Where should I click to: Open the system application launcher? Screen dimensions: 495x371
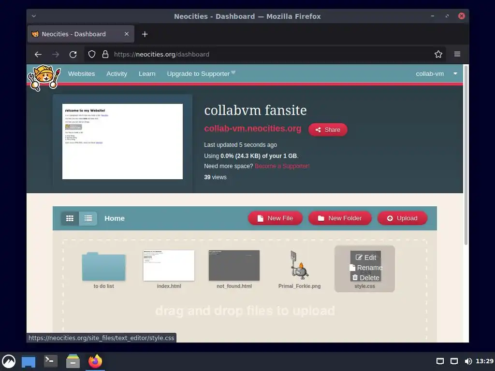(9, 361)
